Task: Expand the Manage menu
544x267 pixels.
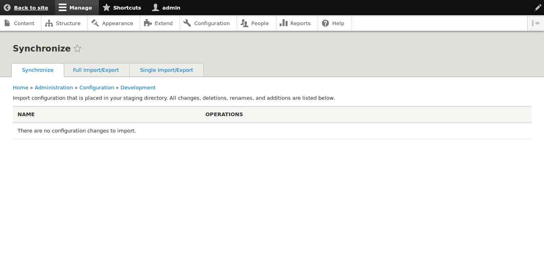Action: pos(76,7)
